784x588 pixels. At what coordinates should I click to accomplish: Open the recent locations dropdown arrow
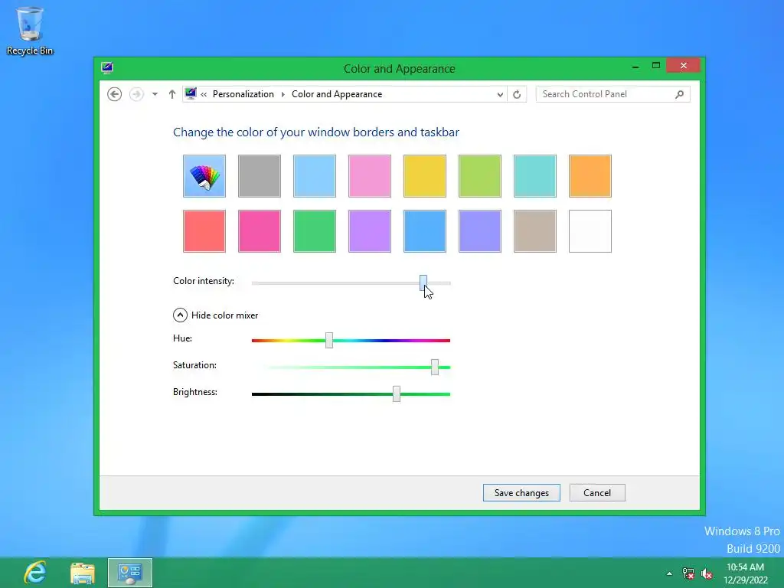pyautogui.click(x=155, y=94)
